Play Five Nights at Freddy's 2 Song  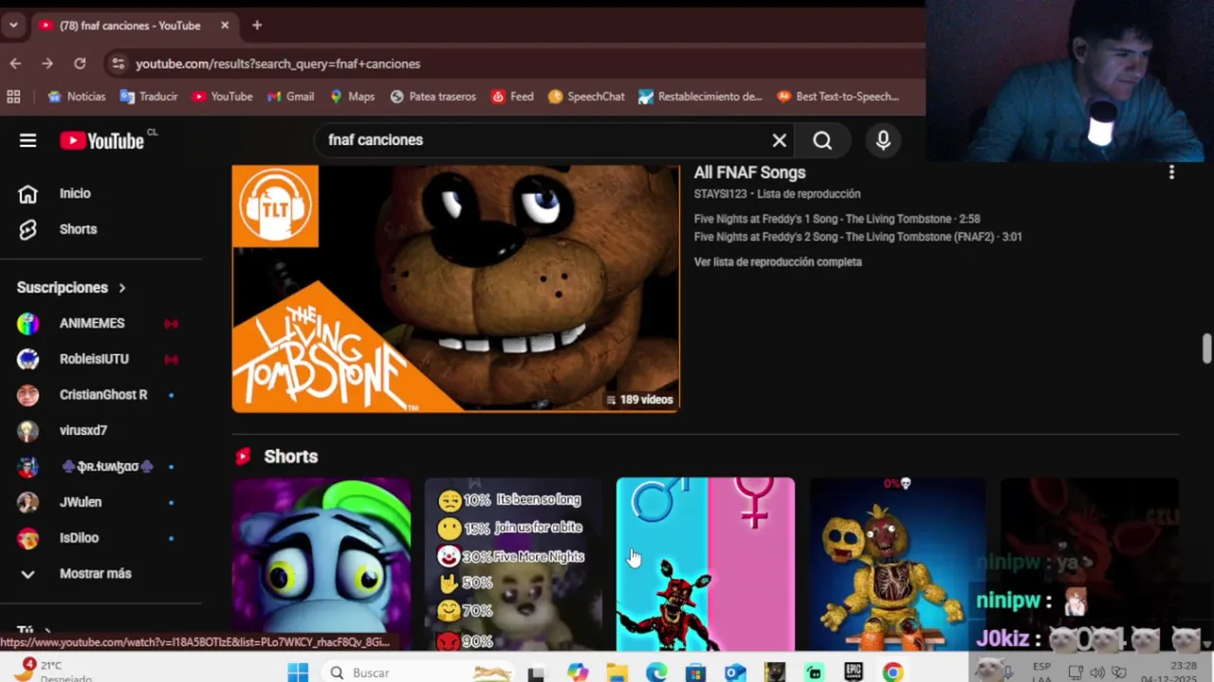click(x=857, y=237)
